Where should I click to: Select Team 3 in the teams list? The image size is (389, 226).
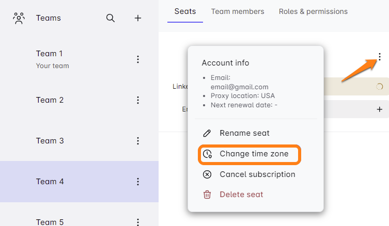pyautogui.click(x=50, y=141)
